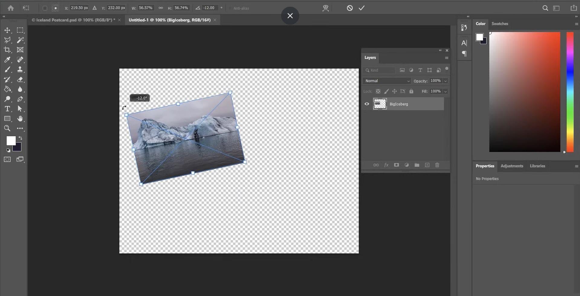Lock transparent pixels on the layer
Viewport: 580px width, 296px height.
click(378, 91)
